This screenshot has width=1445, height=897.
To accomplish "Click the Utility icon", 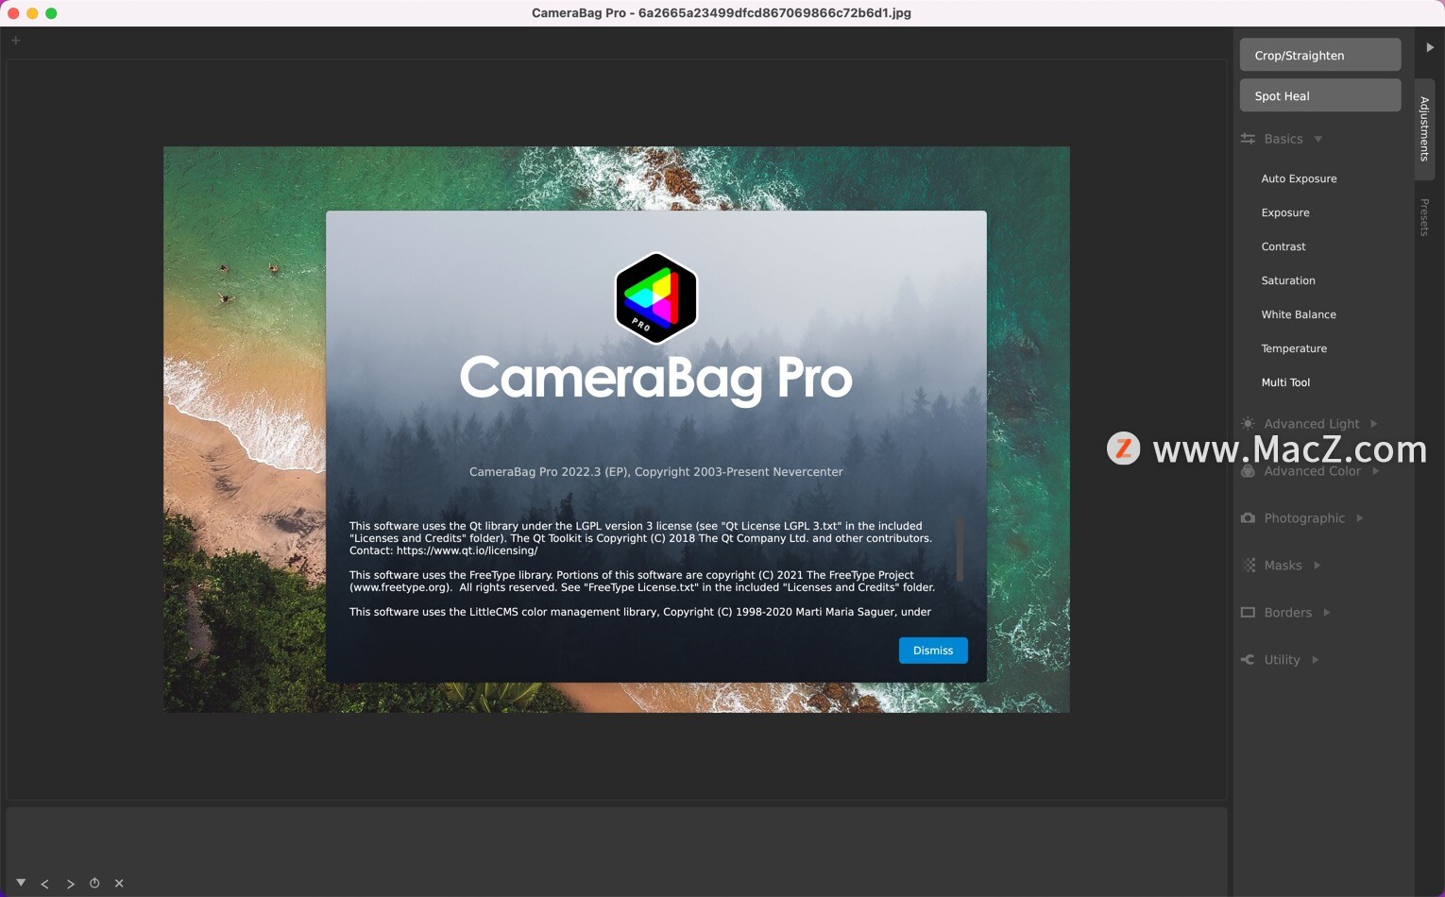I will click(x=1248, y=659).
